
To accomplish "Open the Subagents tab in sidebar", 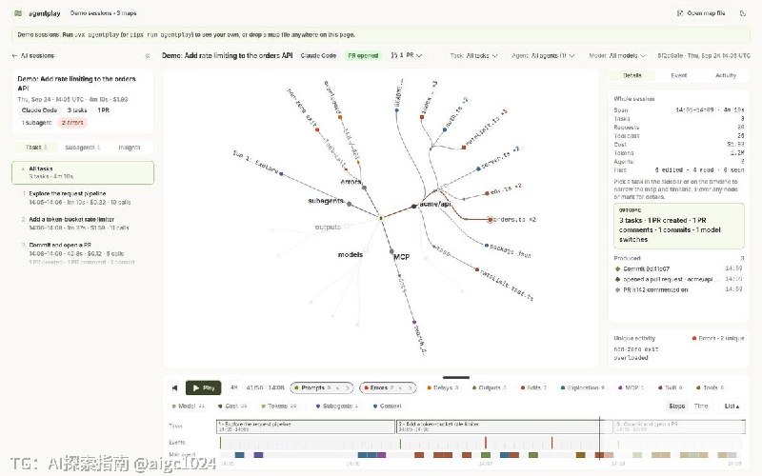I will tap(82, 148).
